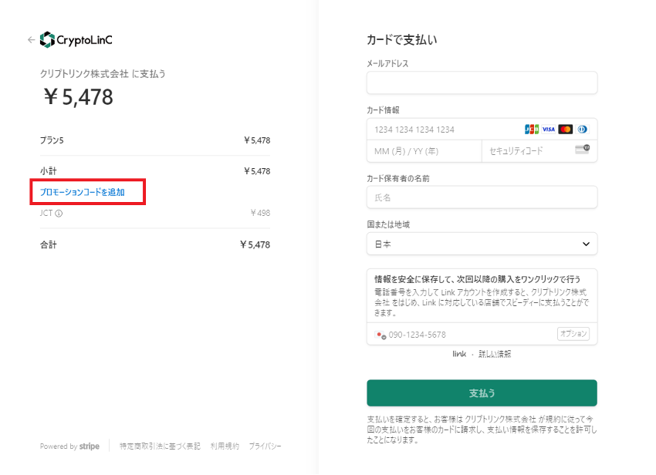Viewport: 656px width, 475px height.
Task: Focus the card number field
Action: (482, 130)
